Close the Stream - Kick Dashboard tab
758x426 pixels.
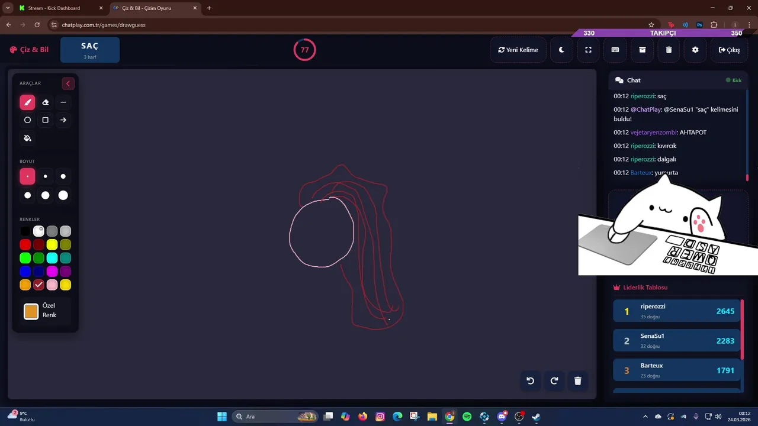point(101,8)
